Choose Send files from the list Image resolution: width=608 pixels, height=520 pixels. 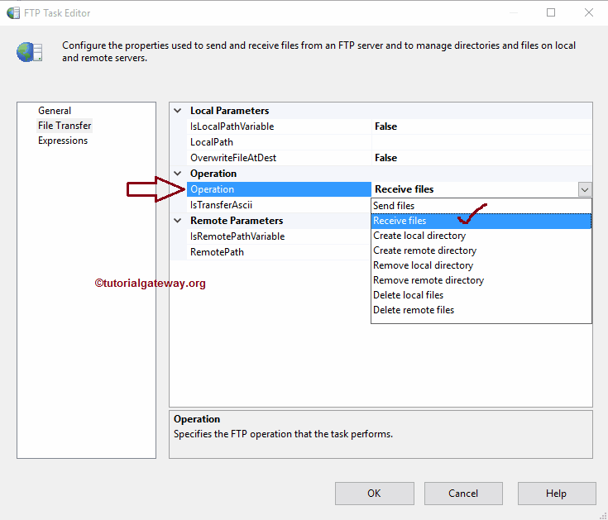point(481,206)
